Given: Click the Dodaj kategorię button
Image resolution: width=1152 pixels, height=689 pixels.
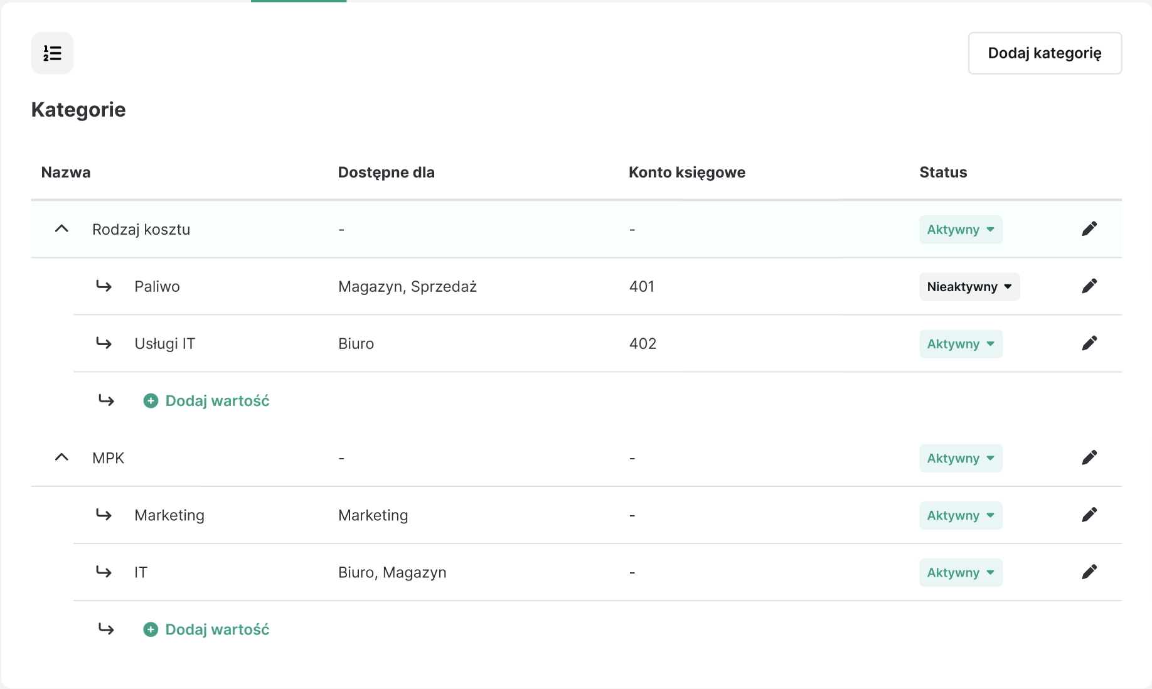Looking at the screenshot, I should coord(1045,53).
